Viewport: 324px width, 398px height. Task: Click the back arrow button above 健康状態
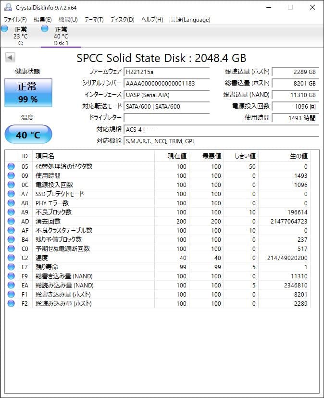11,58
